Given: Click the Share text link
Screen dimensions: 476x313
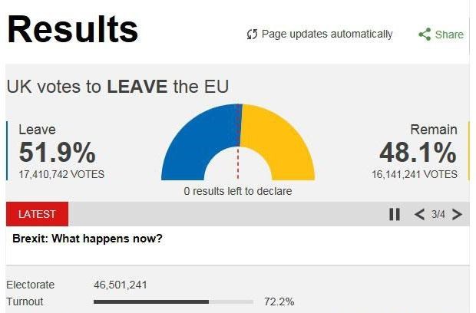Looking at the screenshot, I should pos(449,35).
